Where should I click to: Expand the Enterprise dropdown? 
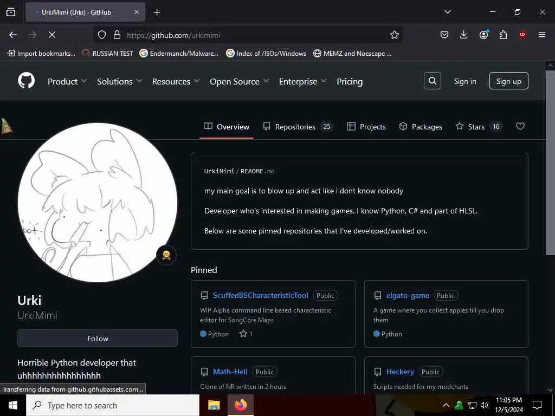pyautogui.click(x=302, y=81)
